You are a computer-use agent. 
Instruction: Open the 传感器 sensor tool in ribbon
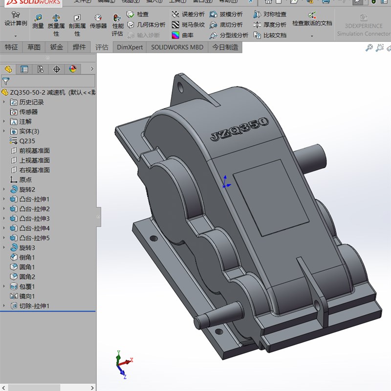click(x=98, y=22)
